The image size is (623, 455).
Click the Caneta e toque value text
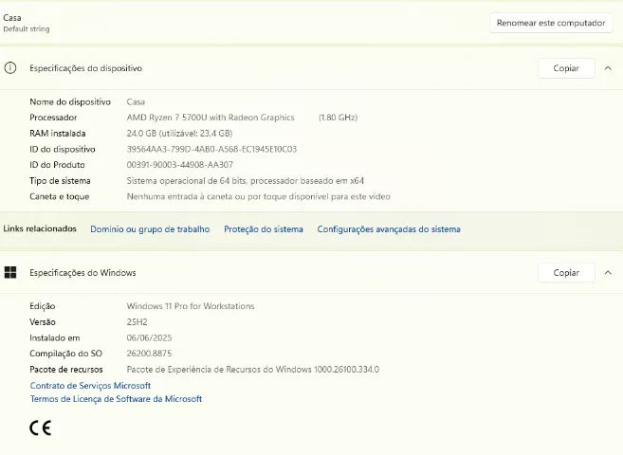coord(258,196)
